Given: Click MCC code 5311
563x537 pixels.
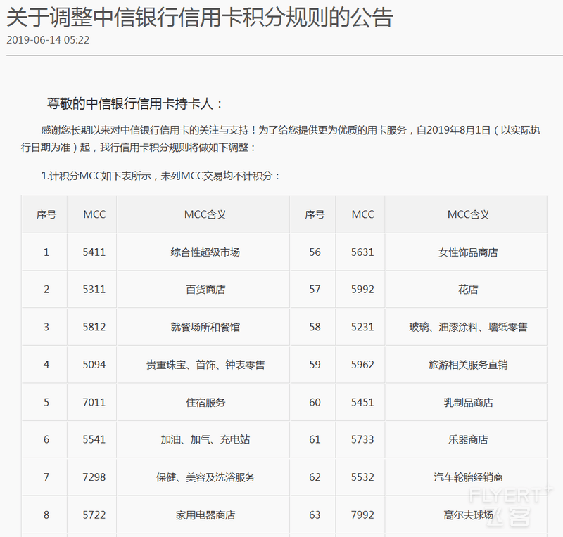Looking at the screenshot, I should pyautogui.click(x=94, y=290).
